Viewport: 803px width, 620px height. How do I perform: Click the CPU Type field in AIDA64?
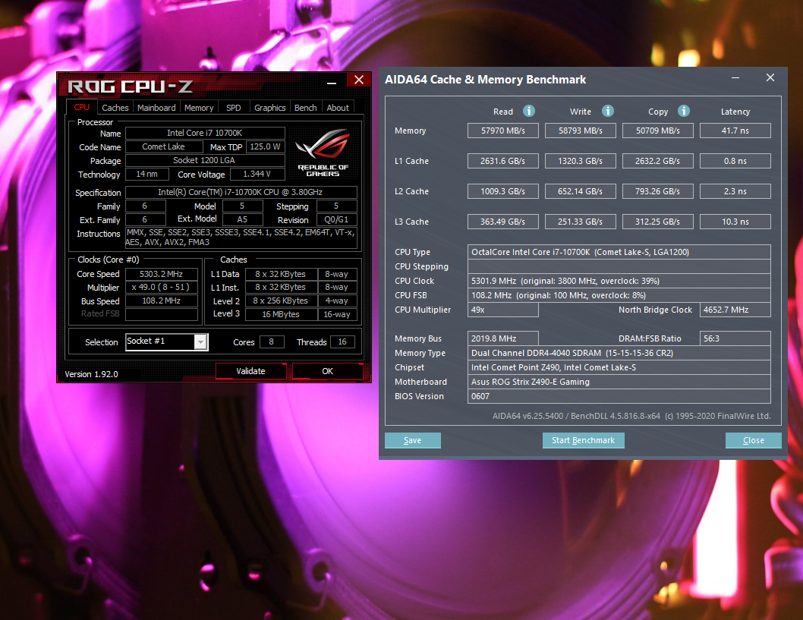tap(619, 252)
